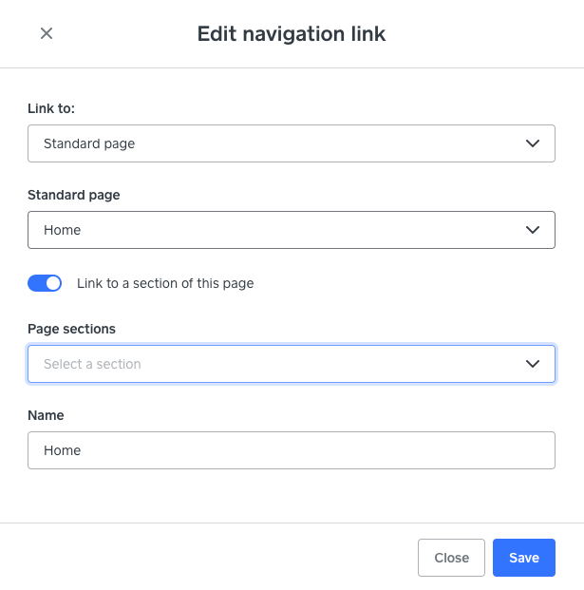The image size is (584, 590).
Task: Click the 'Link to:' field label
Action: coord(51,109)
